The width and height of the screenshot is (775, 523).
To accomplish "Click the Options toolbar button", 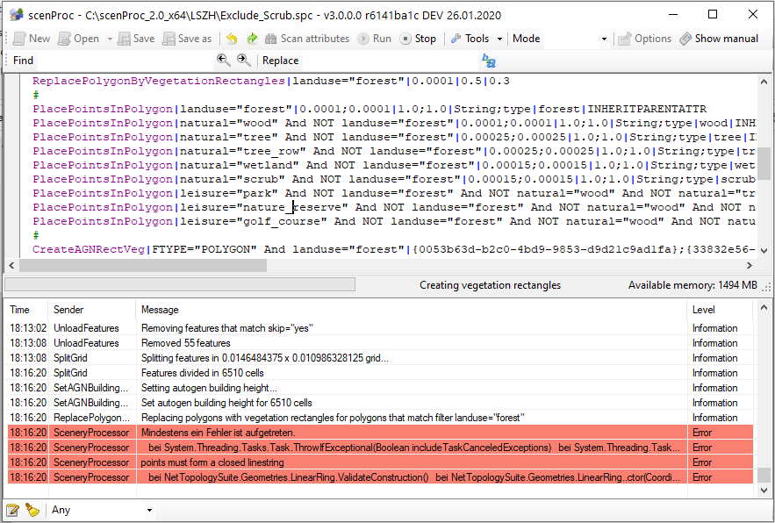I will click(645, 39).
